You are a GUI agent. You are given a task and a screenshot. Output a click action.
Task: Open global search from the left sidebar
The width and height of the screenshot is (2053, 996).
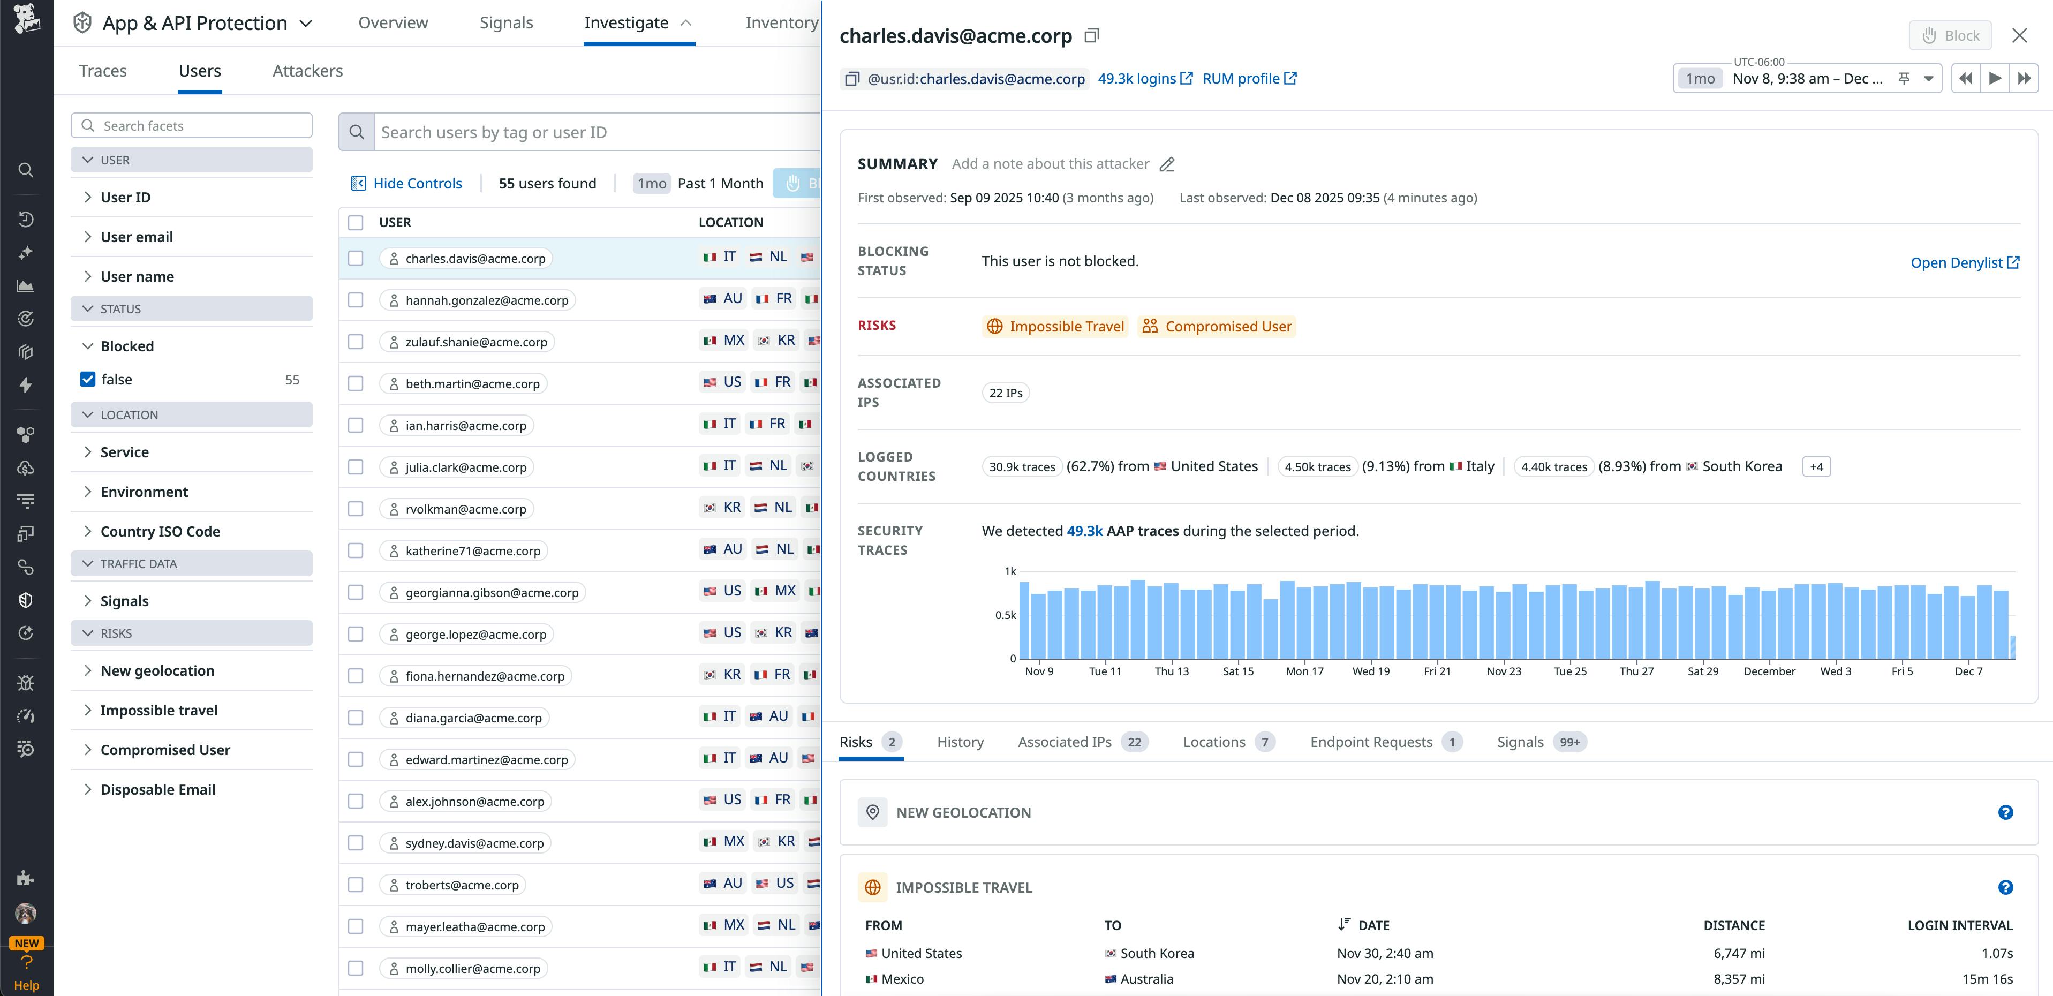coord(26,170)
